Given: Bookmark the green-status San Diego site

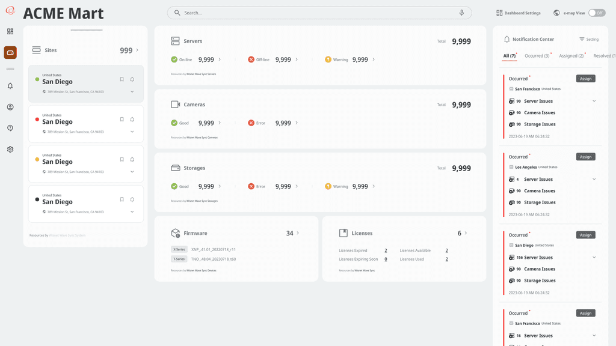Looking at the screenshot, I should (x=122, y=79).
